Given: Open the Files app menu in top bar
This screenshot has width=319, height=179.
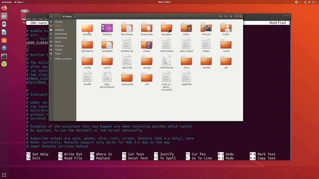Looking at the screenshot, I should (19, 2).
